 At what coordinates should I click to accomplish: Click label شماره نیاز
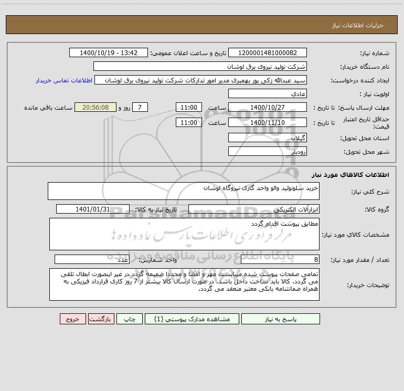(x=375, y=54)
